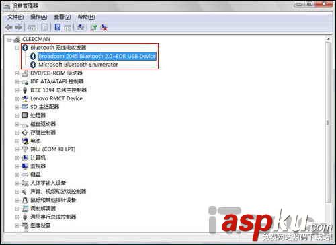The height and width of the screenshot is (245, 336).
Task: Click the monitor icon beside 监视器
Action: [x=25, y=166]
